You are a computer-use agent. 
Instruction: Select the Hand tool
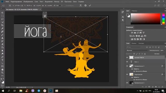(x=2, y=69)
